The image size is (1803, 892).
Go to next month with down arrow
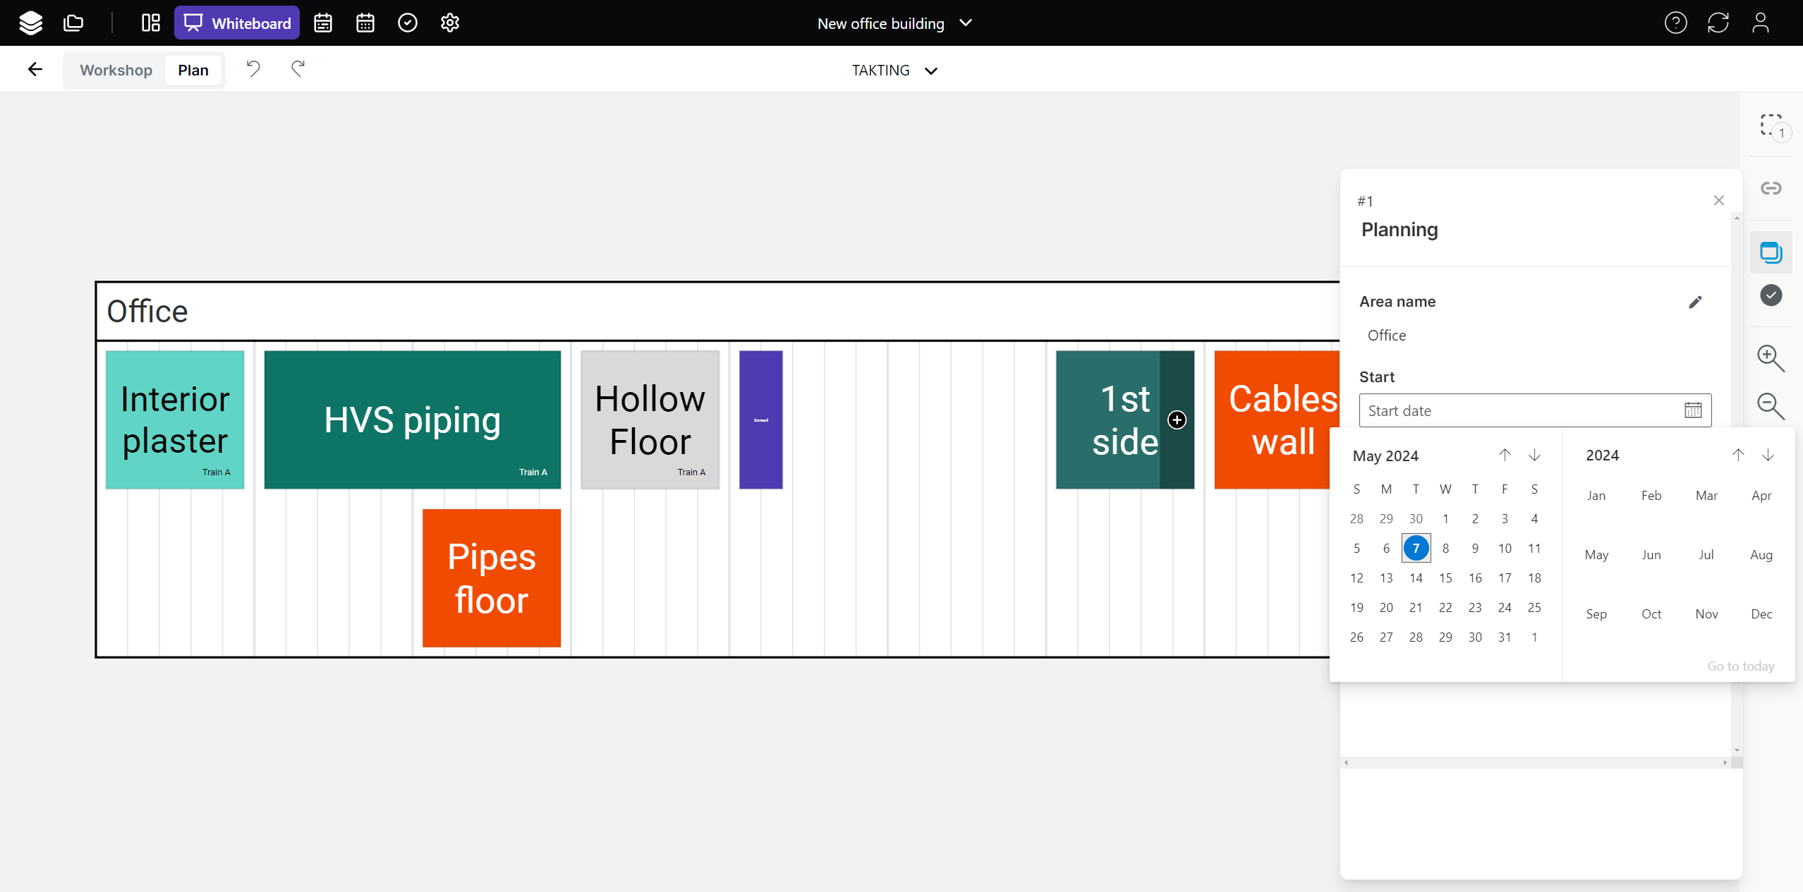(1534, 456)
